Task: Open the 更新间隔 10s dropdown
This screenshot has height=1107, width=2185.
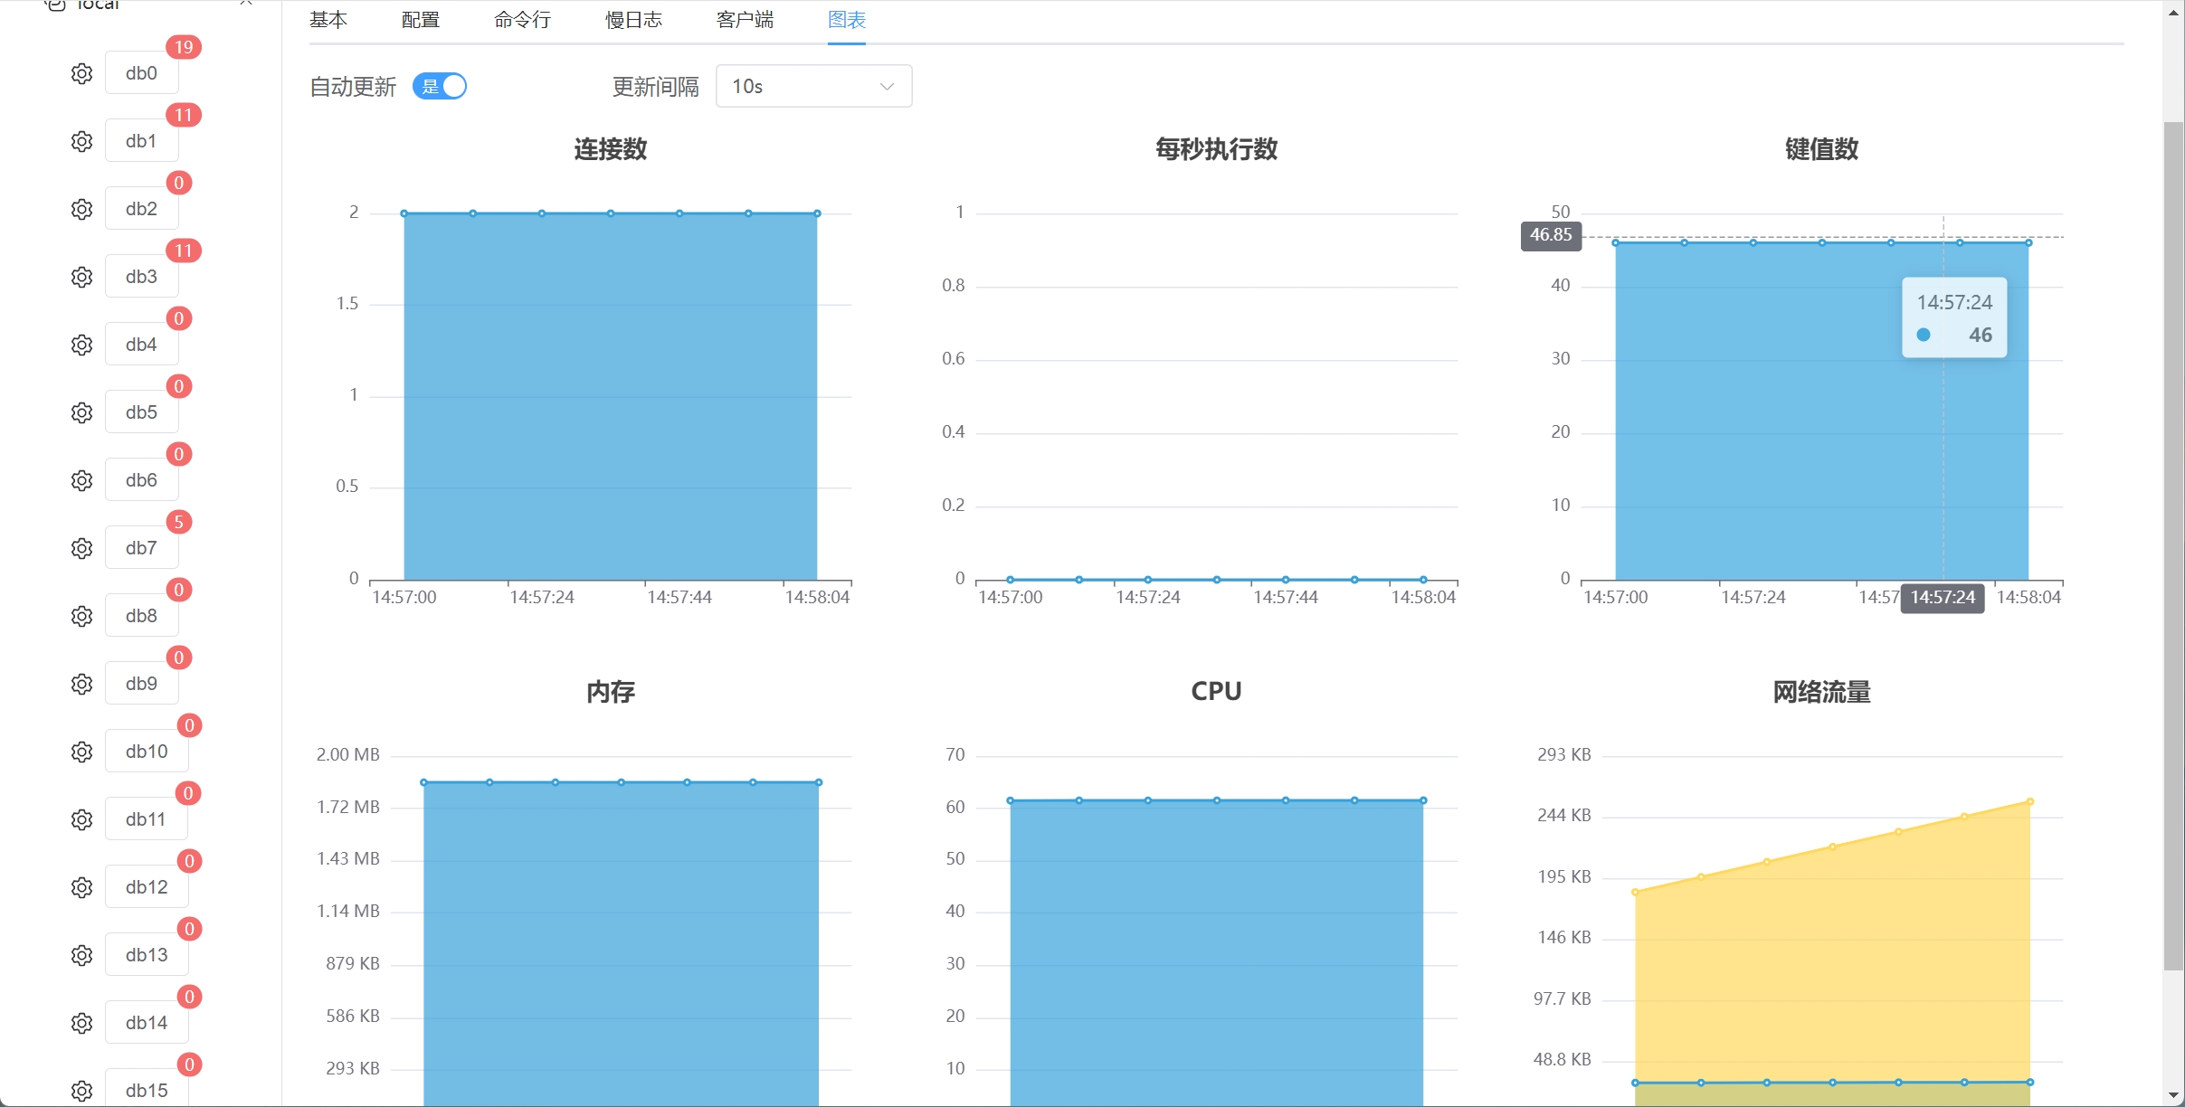Action: point(812,86)
